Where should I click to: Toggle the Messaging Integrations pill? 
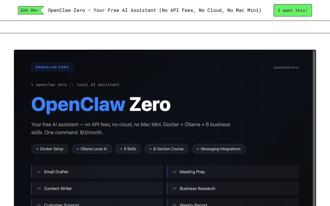click(219, 149)
